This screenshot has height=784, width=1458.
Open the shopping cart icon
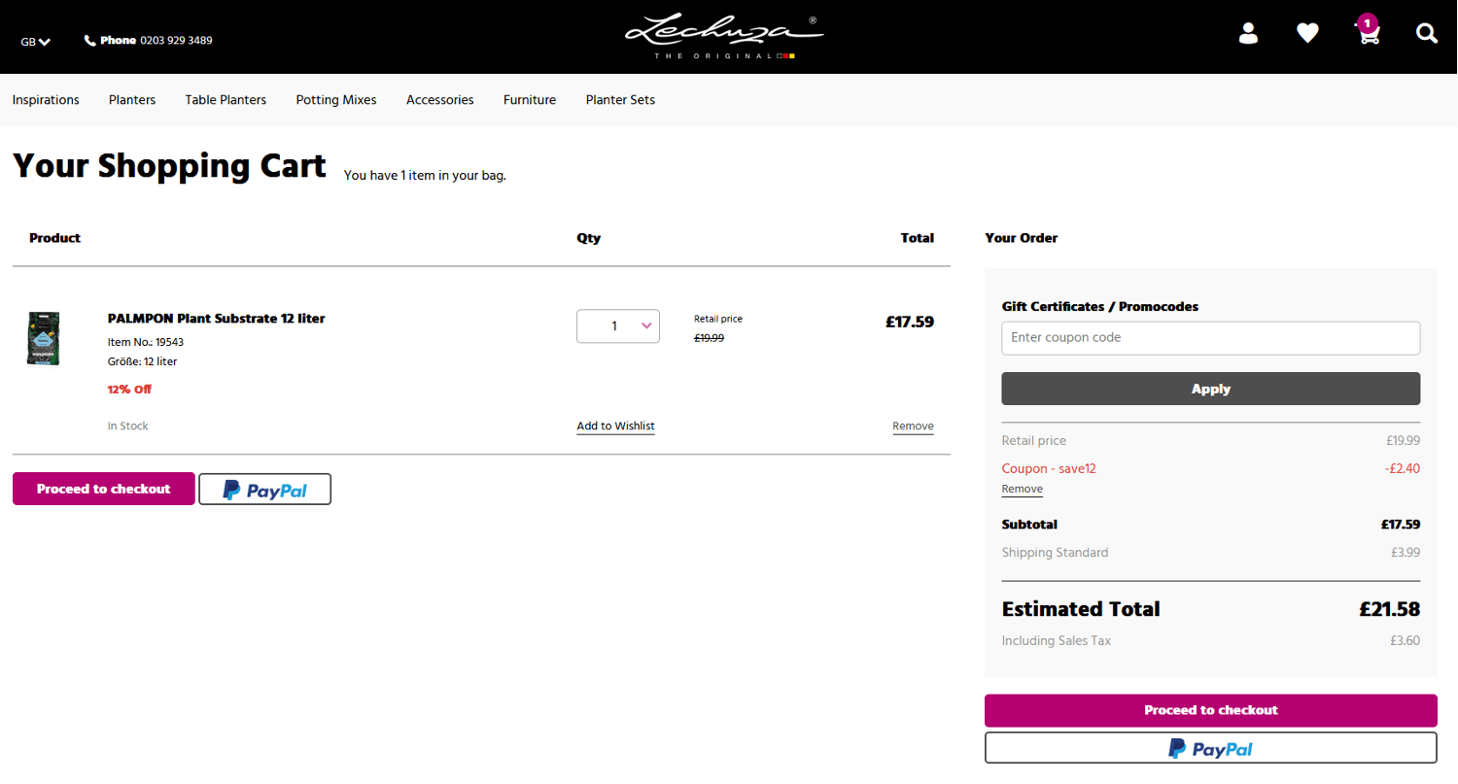coord(1368,31)
